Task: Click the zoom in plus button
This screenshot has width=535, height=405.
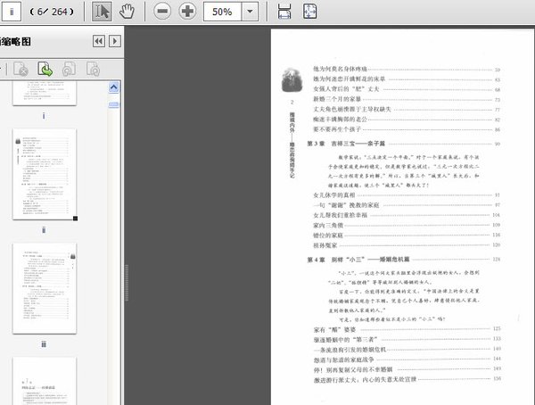Action: (x=187, y=12)
